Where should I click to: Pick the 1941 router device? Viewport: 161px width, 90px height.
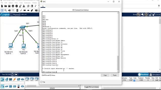(x=36, y=79)
